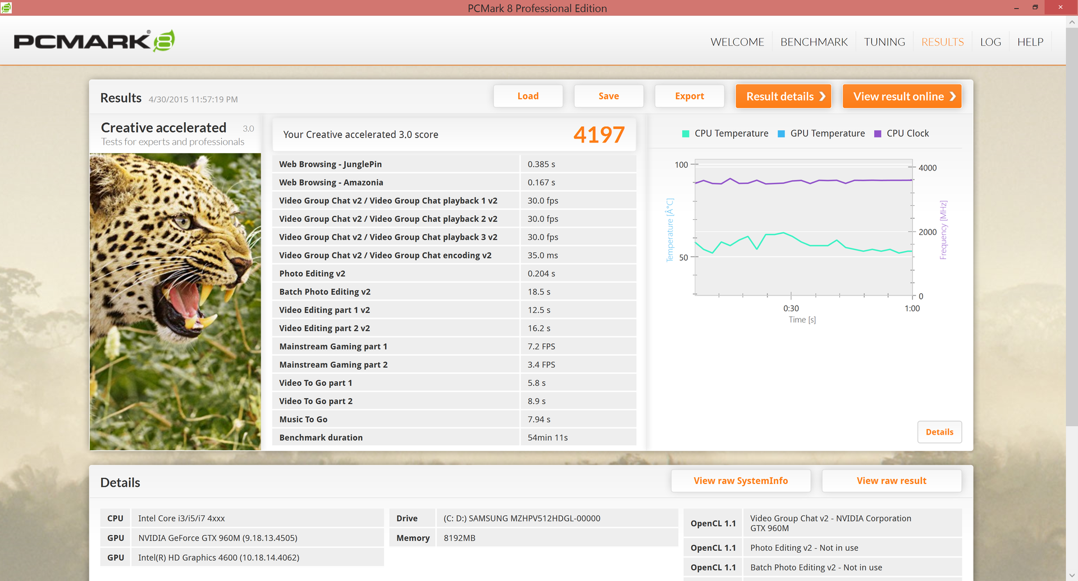Click Video Group Chat playback 2 v2 row

pos(454,219)
